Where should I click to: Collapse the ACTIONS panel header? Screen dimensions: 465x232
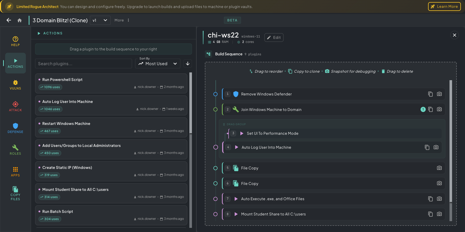point(50,33)
